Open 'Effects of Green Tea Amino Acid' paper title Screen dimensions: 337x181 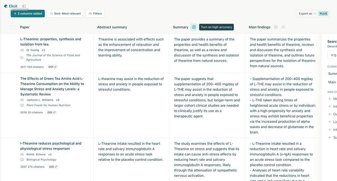(x=52, y=86)
